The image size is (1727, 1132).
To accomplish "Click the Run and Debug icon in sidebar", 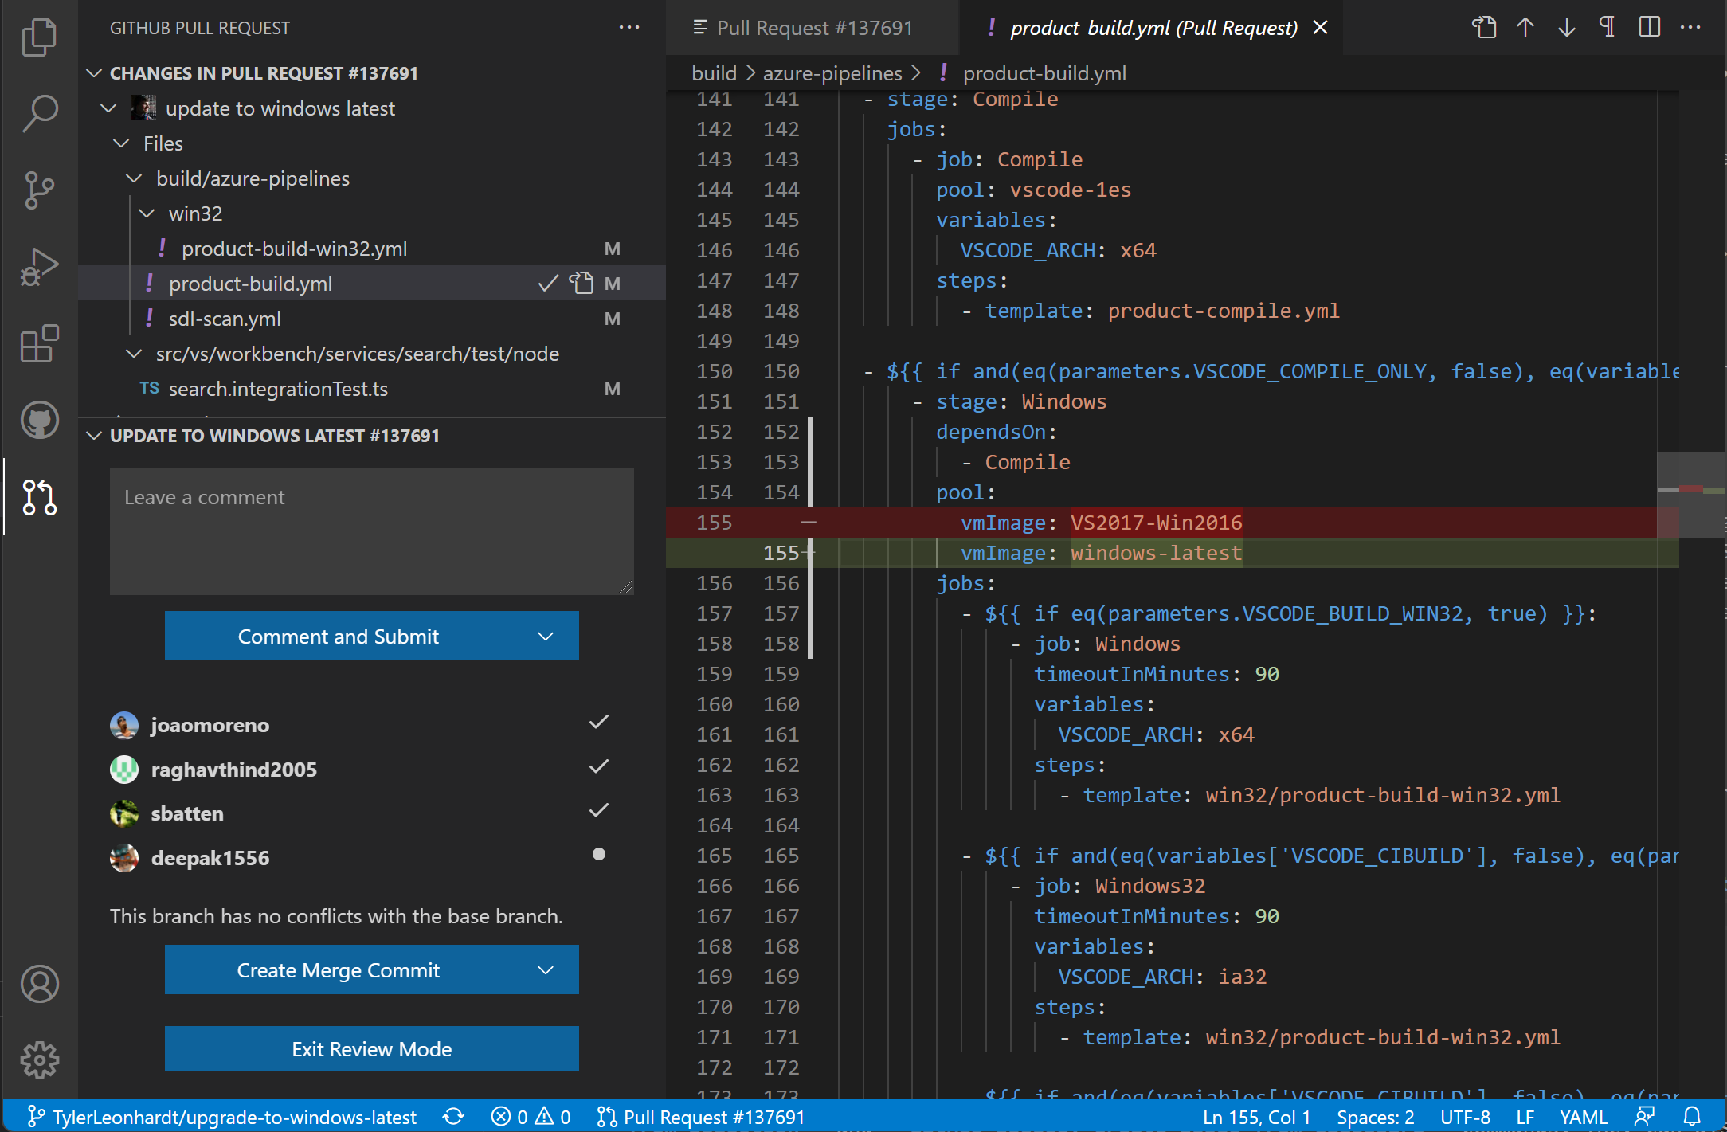I will [37, 265].
